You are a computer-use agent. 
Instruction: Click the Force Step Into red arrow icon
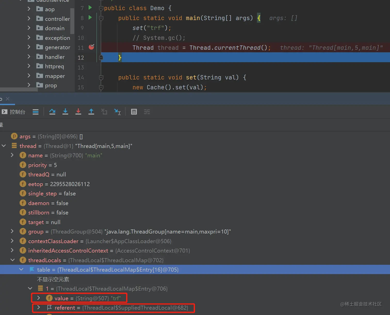point(78,112)
